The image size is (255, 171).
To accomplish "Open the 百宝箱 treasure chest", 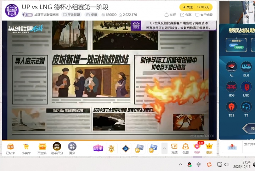I will (42, 148).
